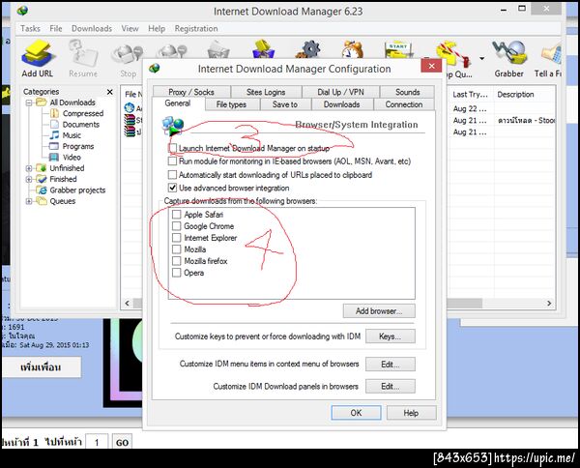Viewport: 580px width, 468px height.
Task: Click the Stop toolbar icon
Action: 128,58
